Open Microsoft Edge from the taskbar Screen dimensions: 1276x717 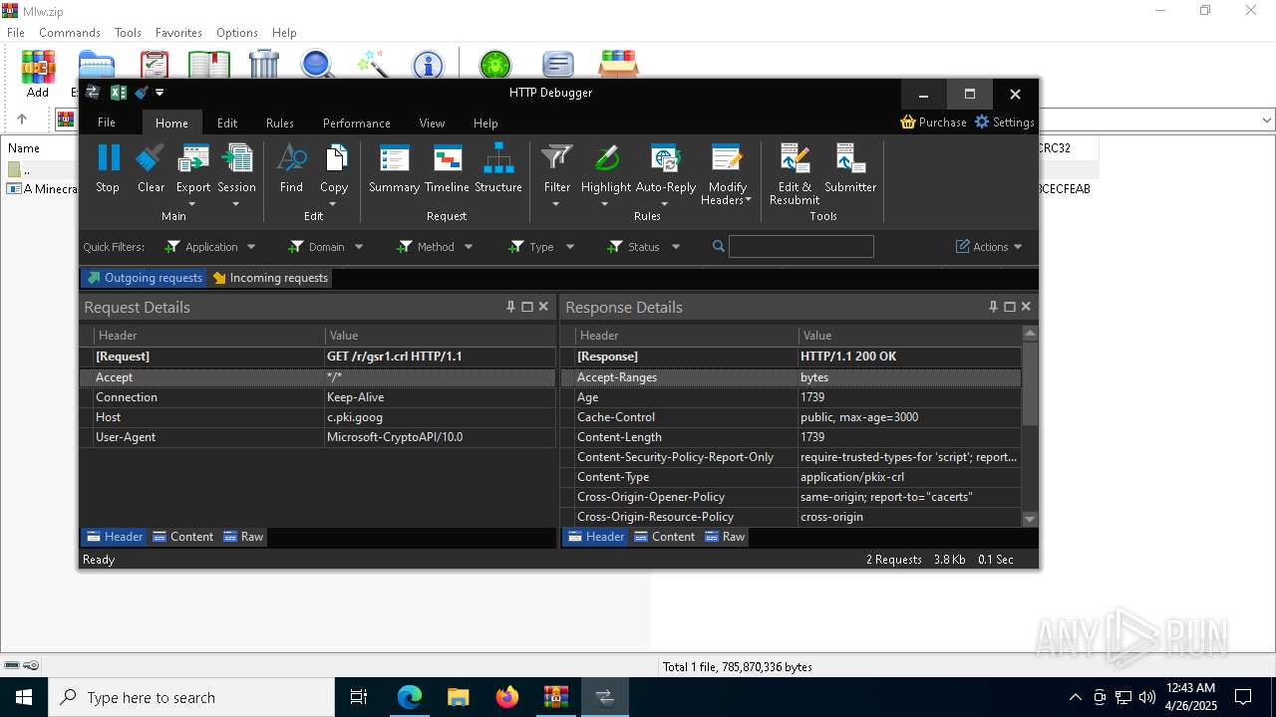[410, 697]
